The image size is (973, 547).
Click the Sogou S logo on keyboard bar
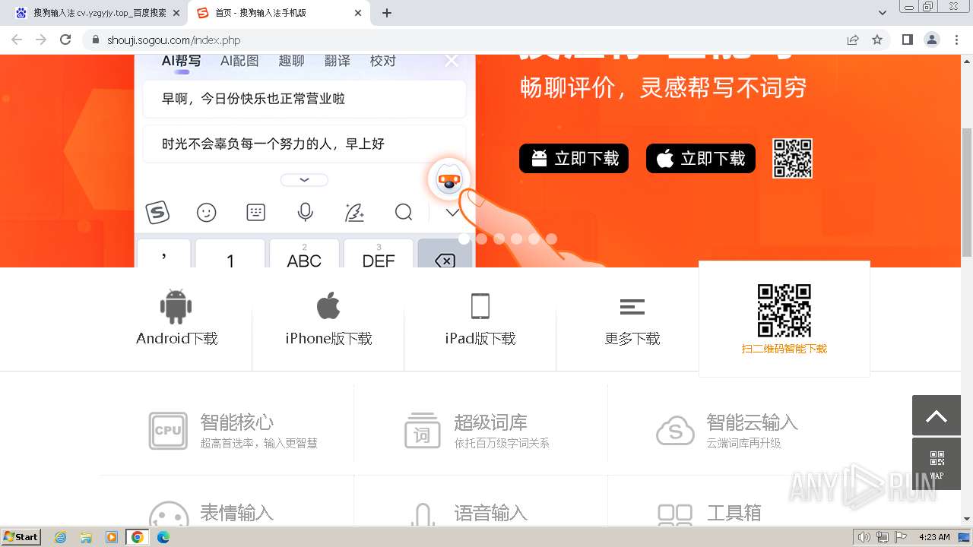click(157, 212)
